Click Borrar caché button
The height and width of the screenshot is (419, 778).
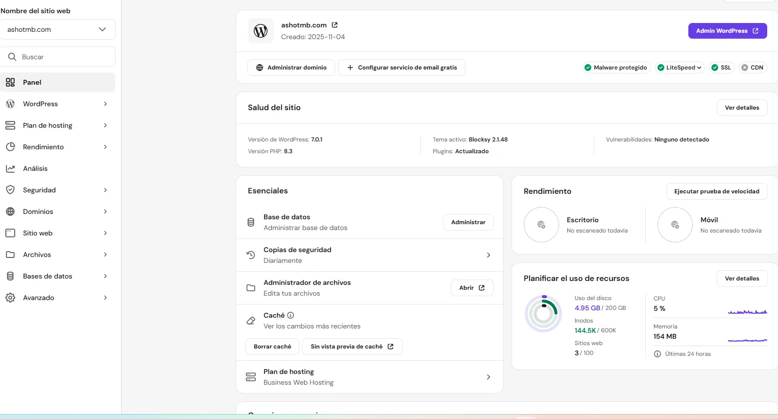coord(272,347)
